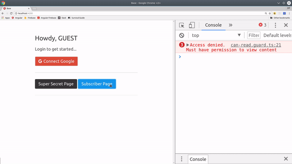Reload the page with the refresh icon
292x164 pixels.
click(x=11, y=13)
